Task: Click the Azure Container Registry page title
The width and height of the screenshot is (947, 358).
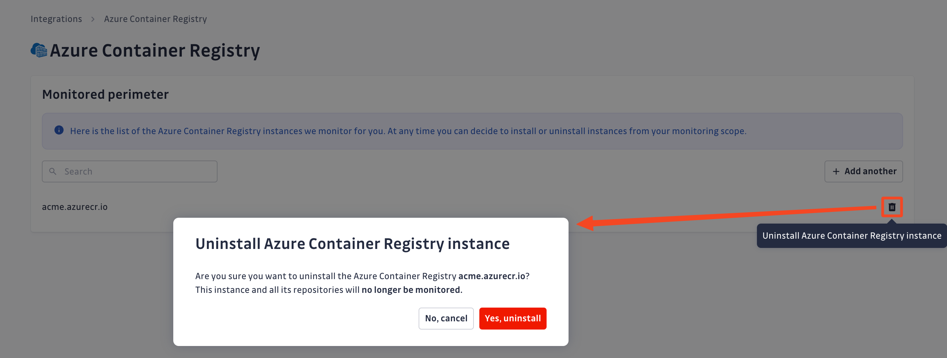Action: 155,50
